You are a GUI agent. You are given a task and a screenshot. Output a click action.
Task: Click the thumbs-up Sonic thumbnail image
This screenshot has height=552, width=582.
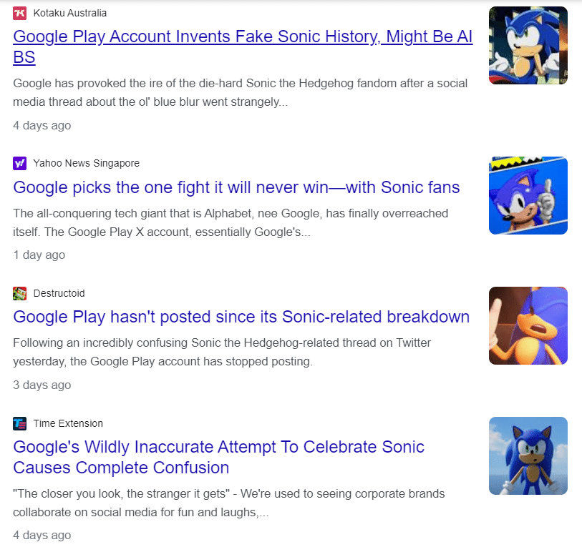[528, 195]
